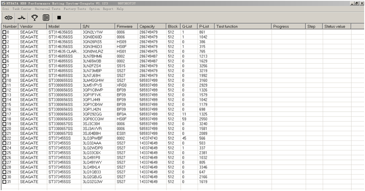Open the Help menu

[120, 9]
